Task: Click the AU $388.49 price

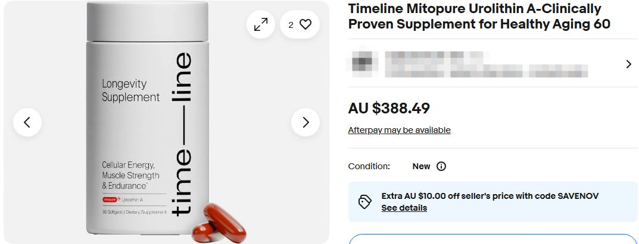Action: [389, 108]
